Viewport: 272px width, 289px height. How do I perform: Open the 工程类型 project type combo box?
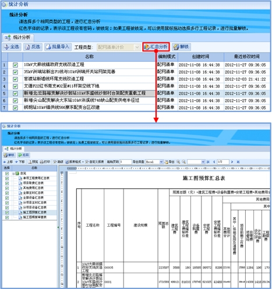(x=118, y=47)
